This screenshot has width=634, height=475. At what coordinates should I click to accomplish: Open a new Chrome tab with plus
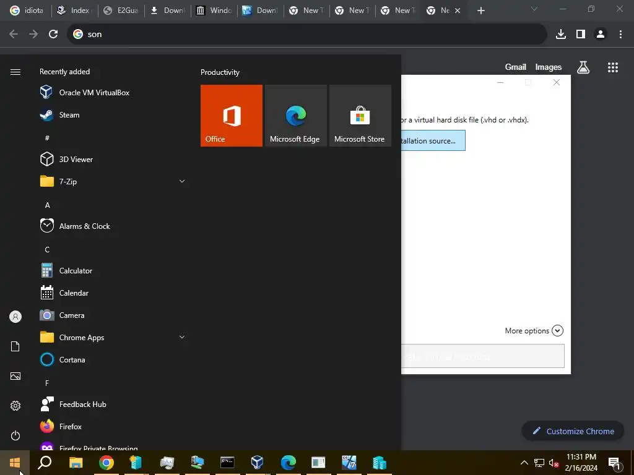click(480, 11)
